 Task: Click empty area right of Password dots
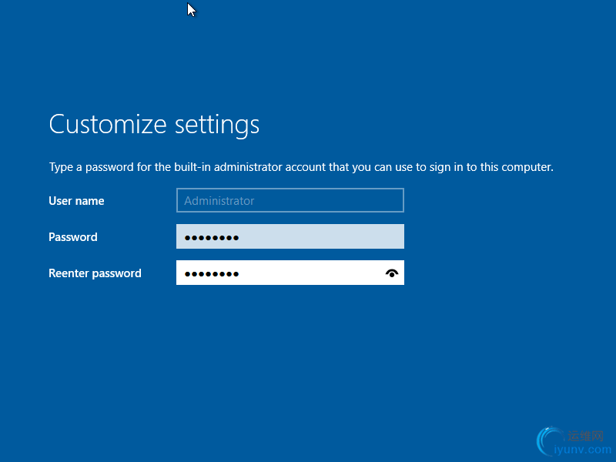tap(323, 237)
